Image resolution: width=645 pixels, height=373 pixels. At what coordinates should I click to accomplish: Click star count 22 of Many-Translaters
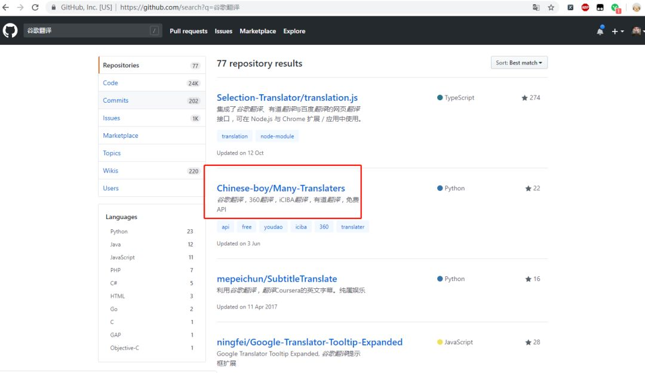(533, 188)
